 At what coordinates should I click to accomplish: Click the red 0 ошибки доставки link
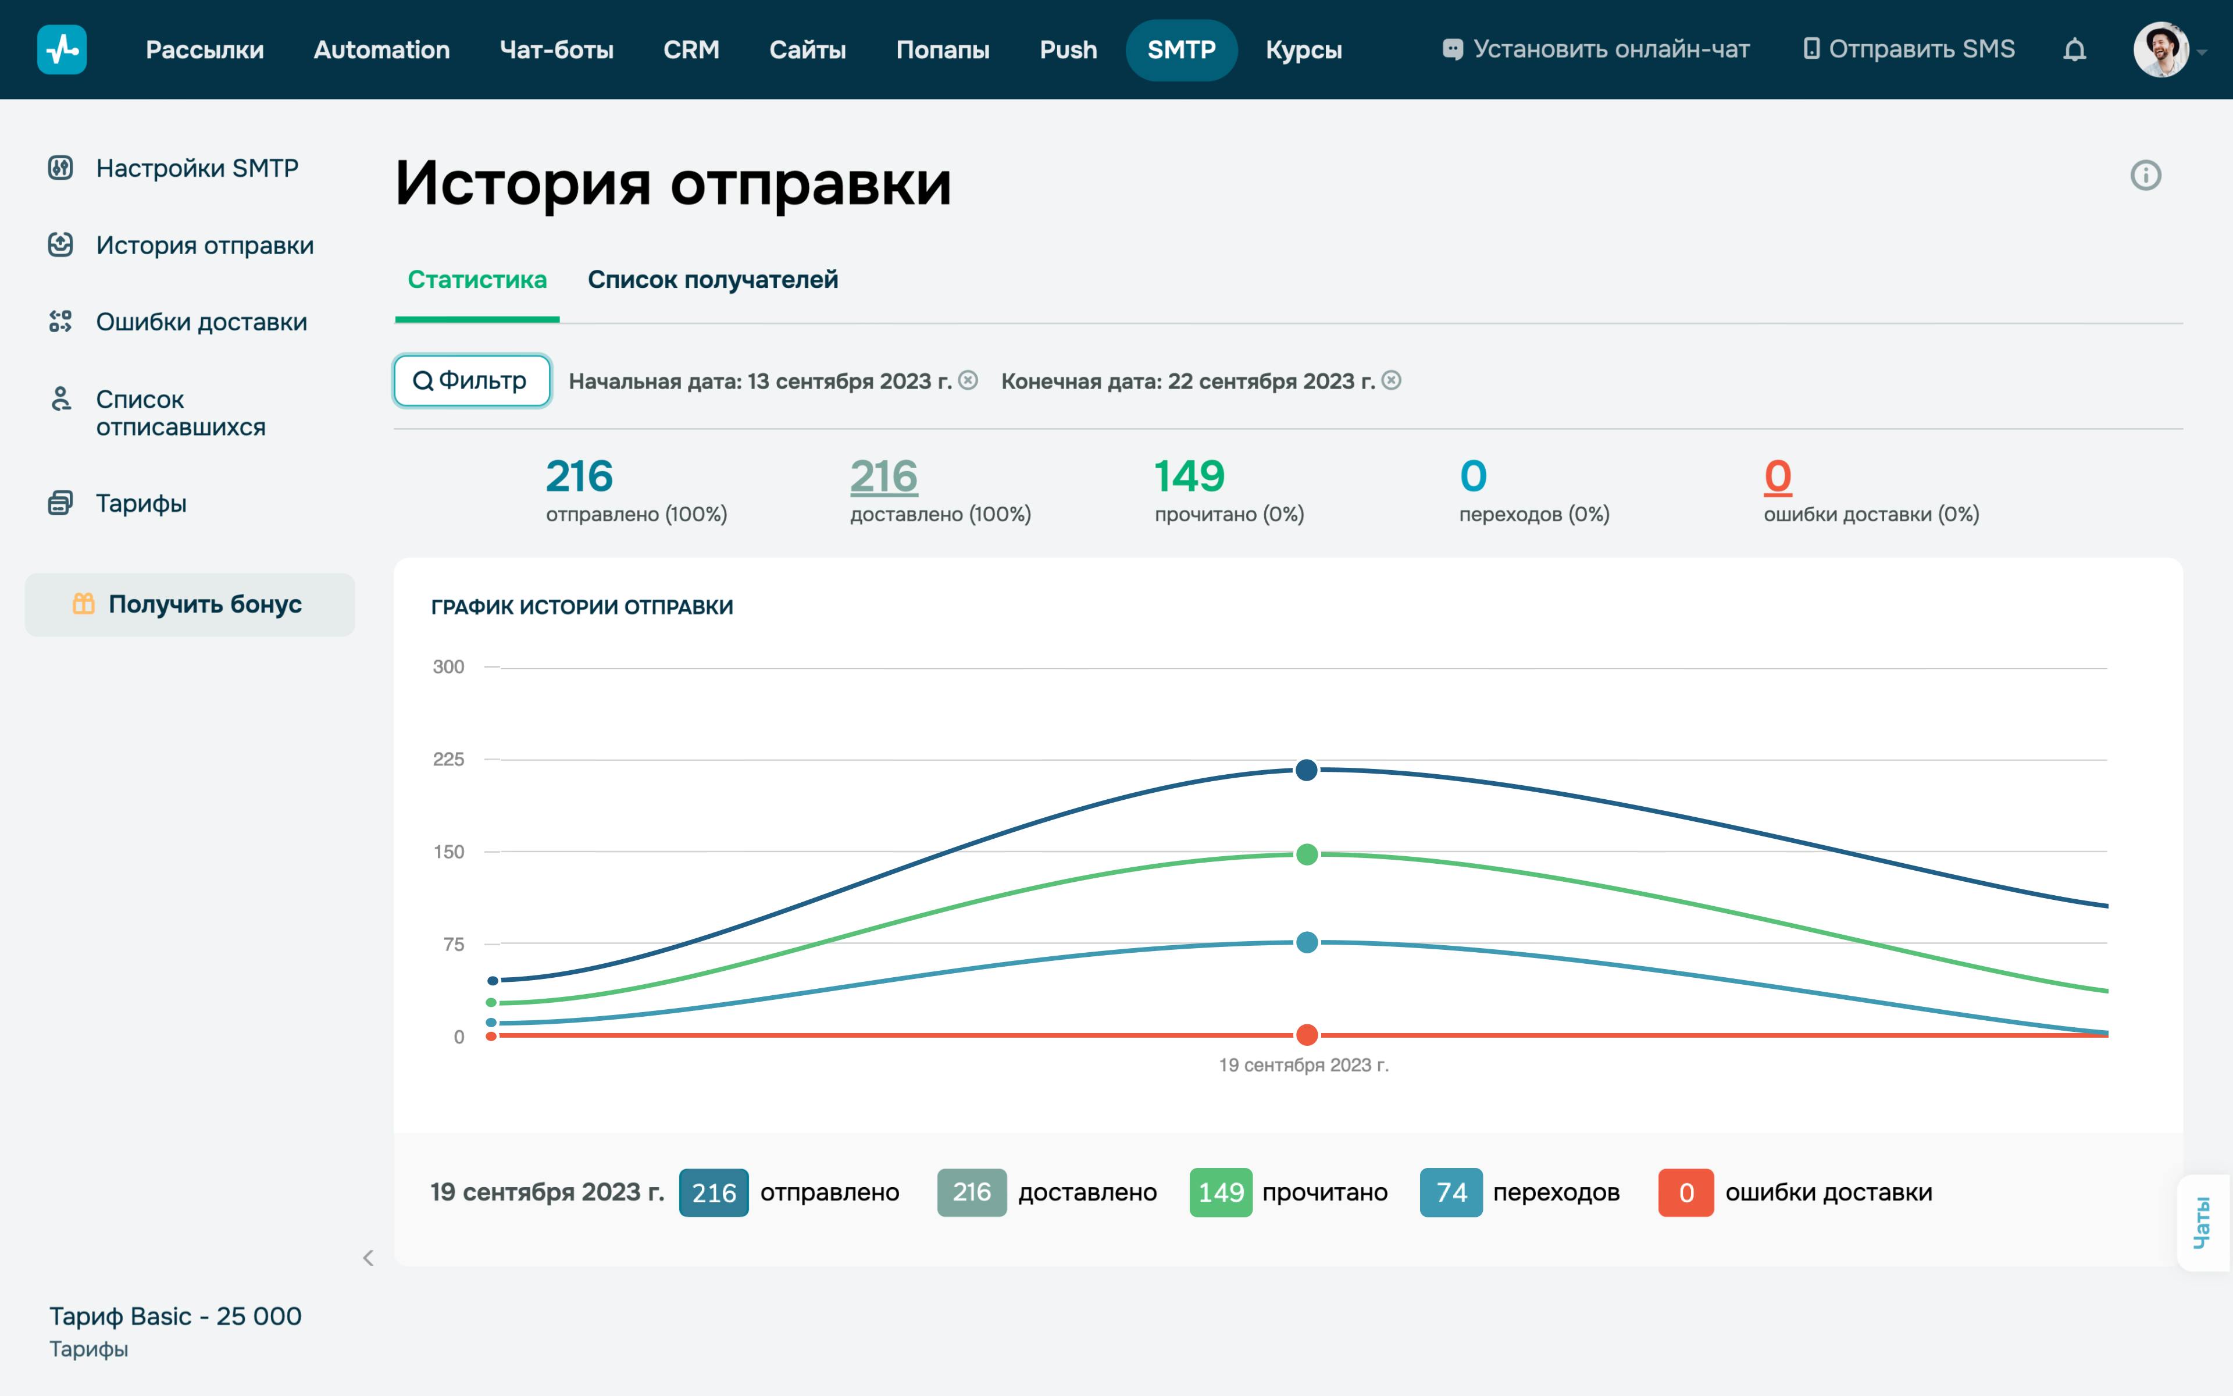pyautogui.click(x=1778, y=478)
